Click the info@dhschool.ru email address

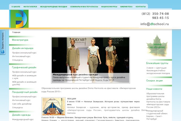pyautogui.click(x=154, y=24)
